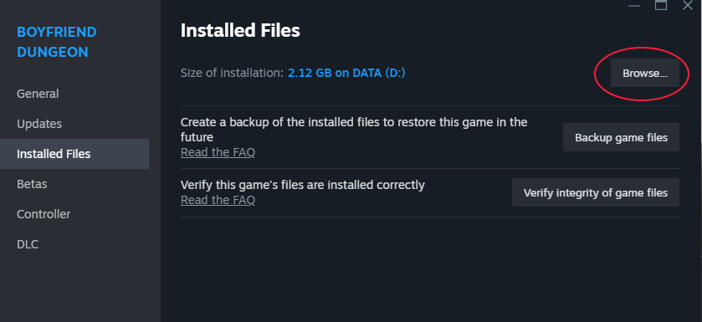
Task: Browse the local game files
Action: click(645, 73)
